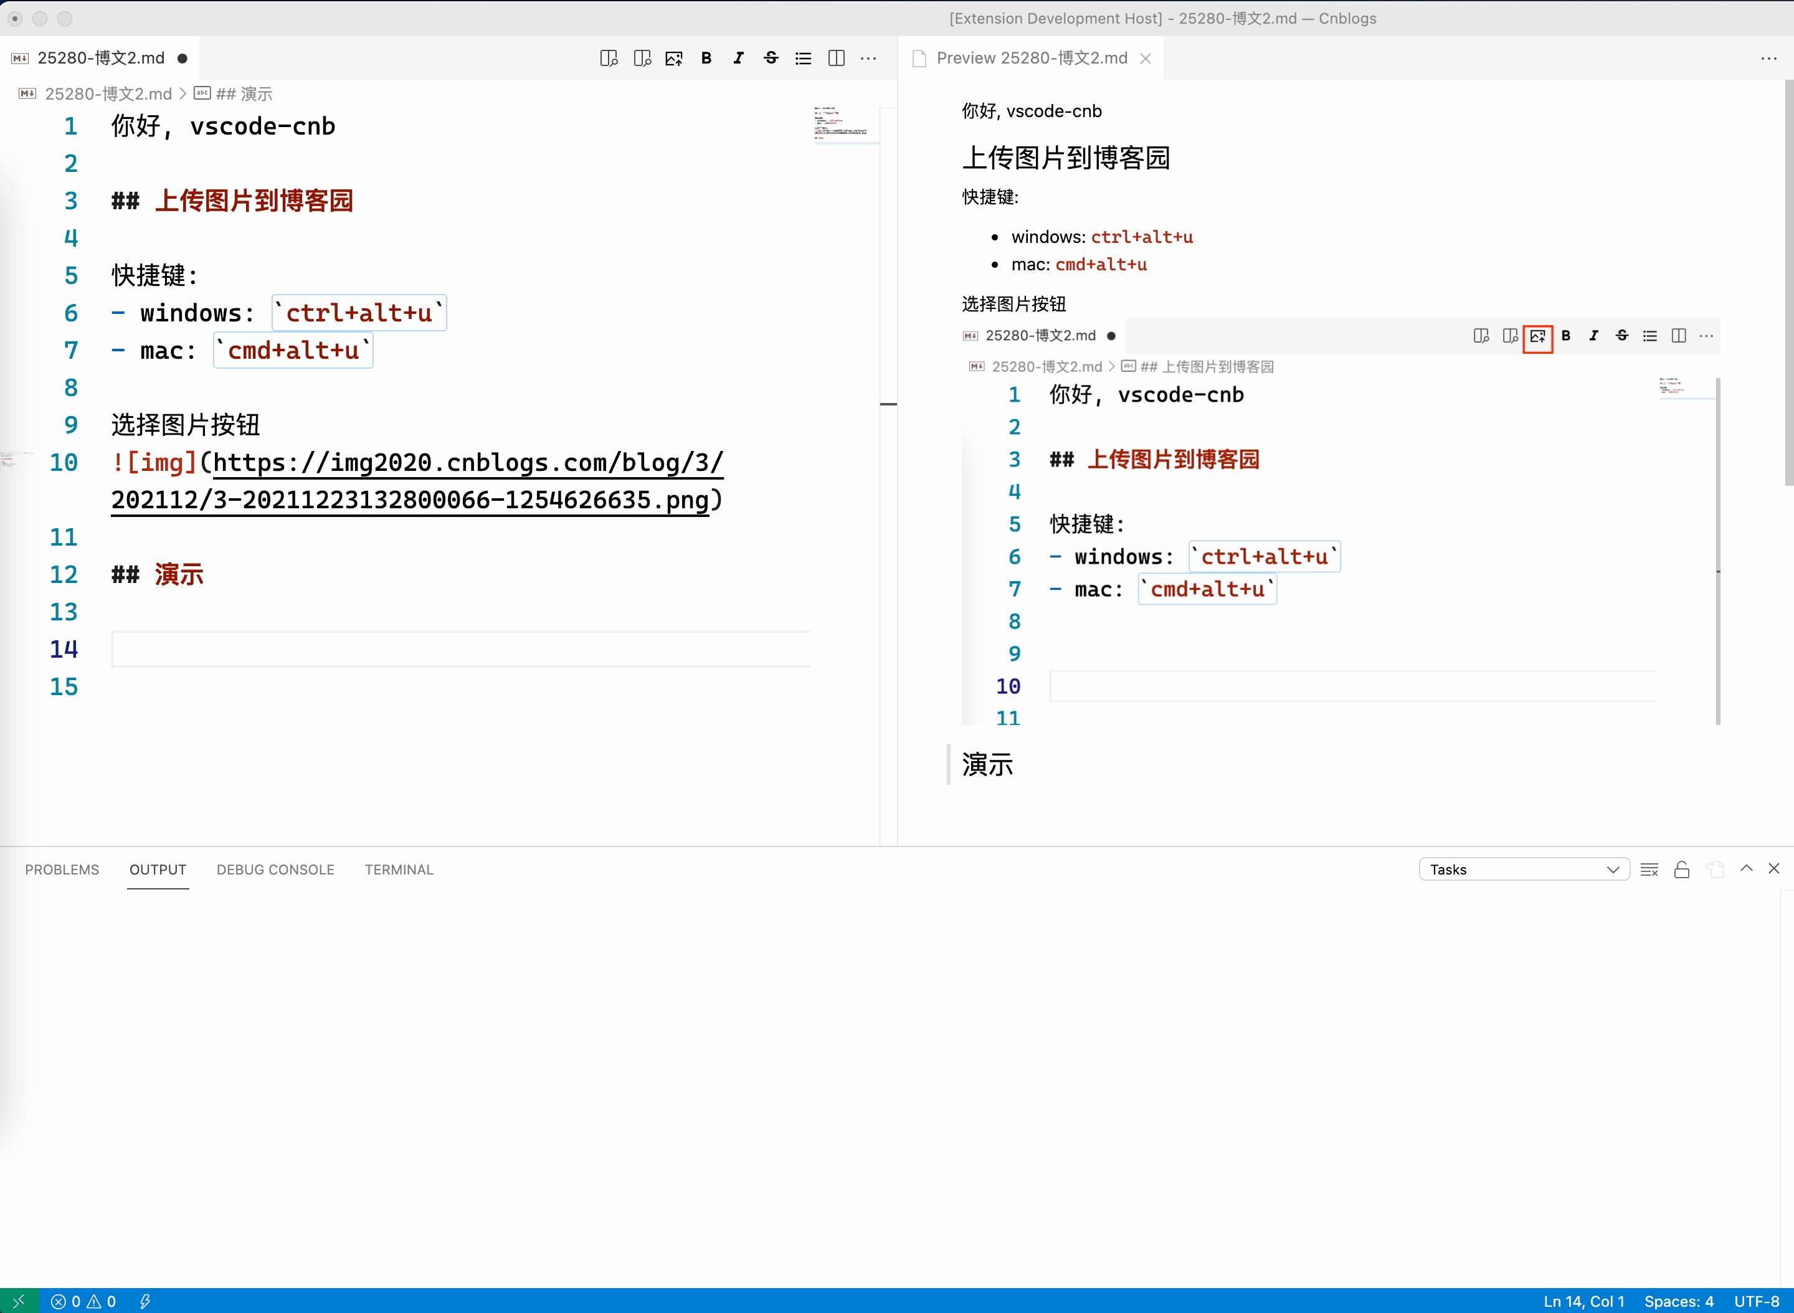The image size is (1794, 1313).
Task: Click the upload image toolbar icon
Action: point(674,58)
